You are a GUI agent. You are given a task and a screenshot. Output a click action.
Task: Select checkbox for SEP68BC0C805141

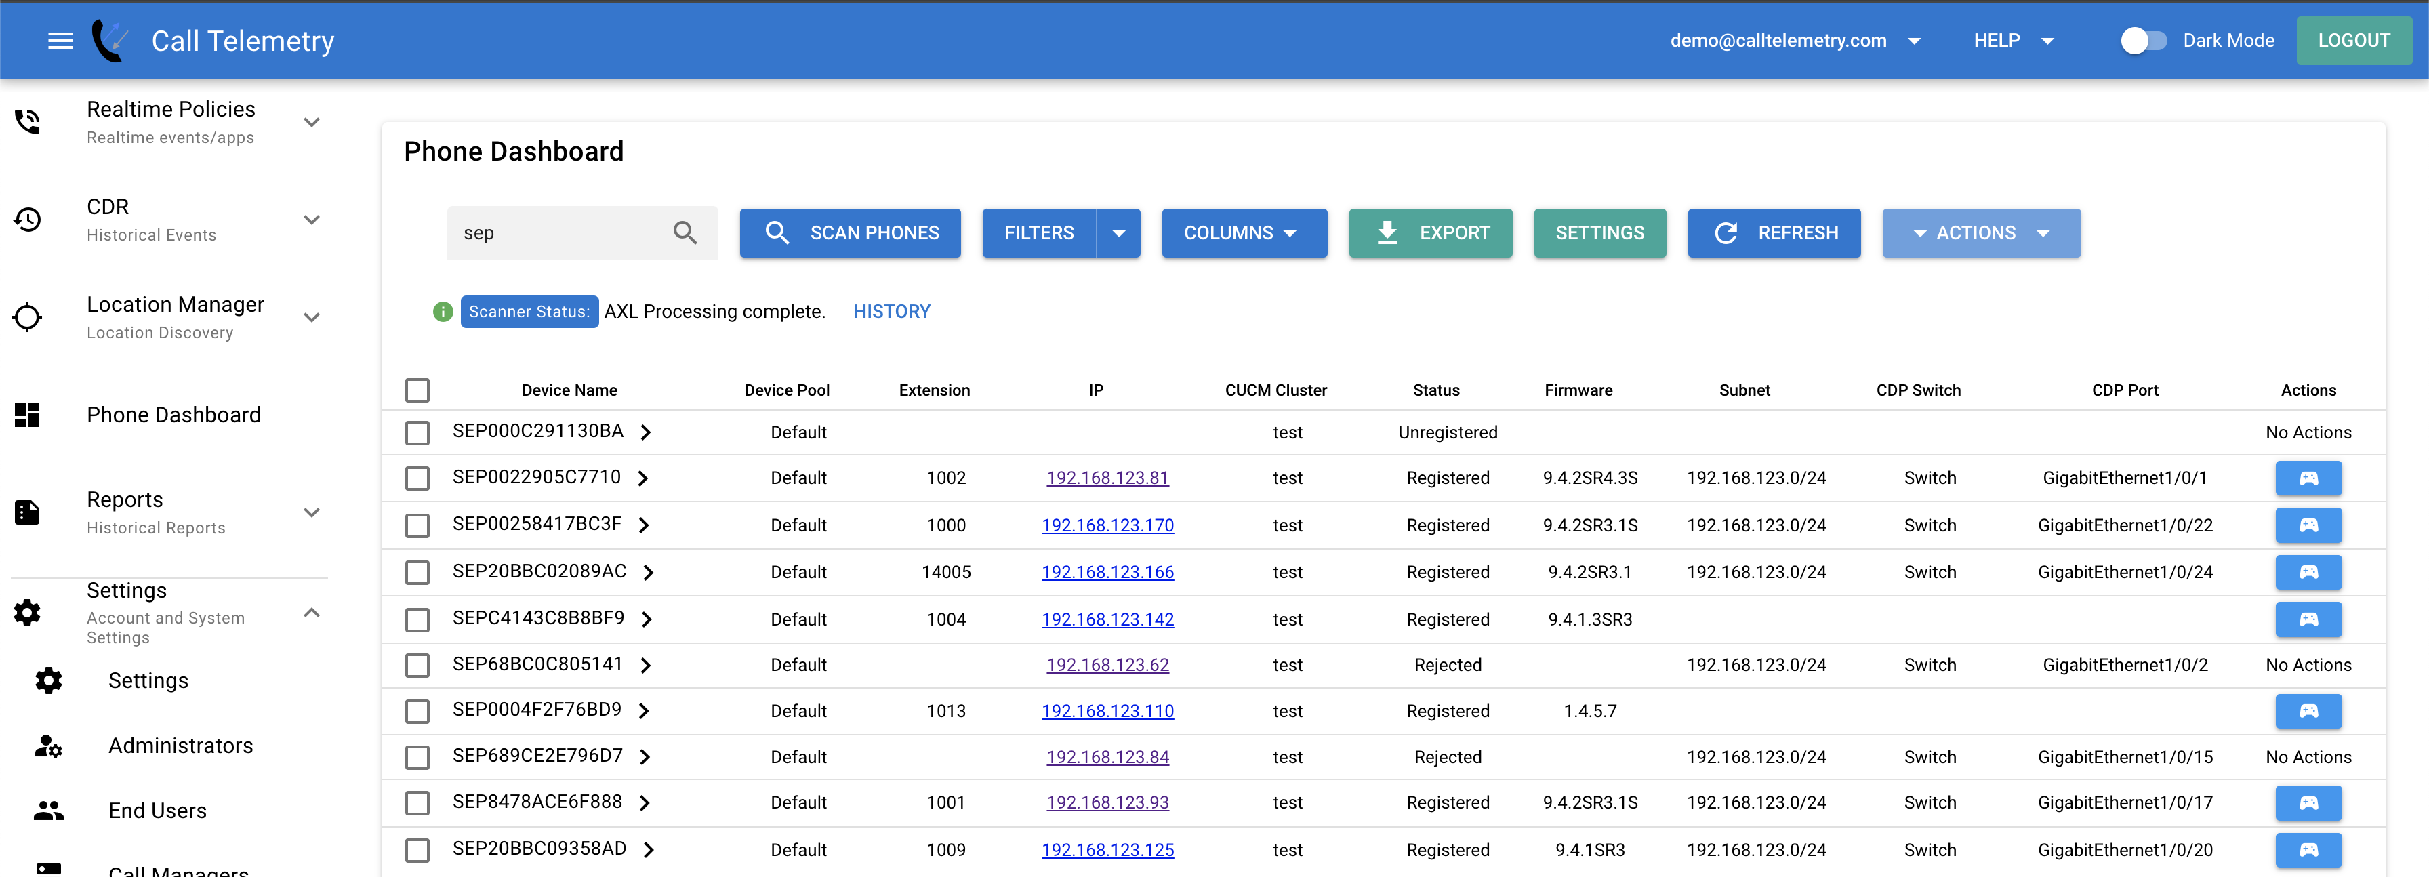coord(417,665)
